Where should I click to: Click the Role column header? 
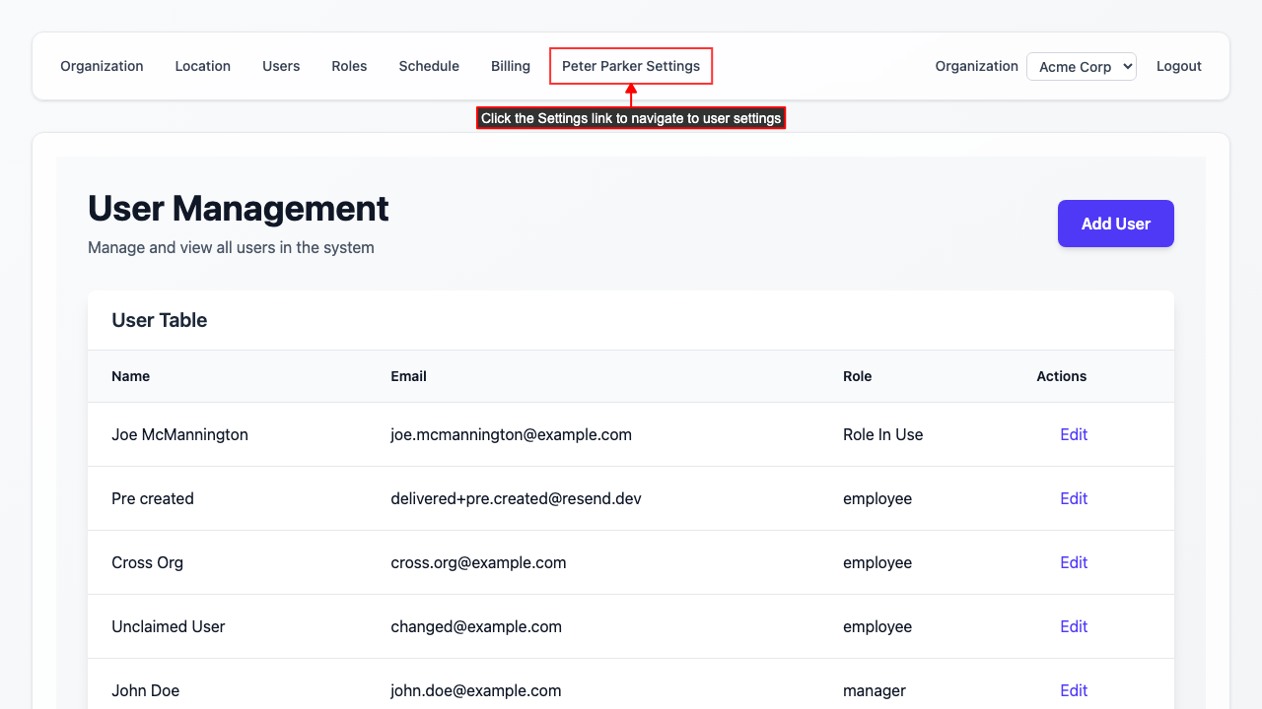coord(857,376)
